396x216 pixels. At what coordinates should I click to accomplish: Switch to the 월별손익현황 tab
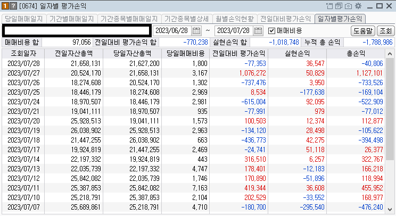click(235, 19)
